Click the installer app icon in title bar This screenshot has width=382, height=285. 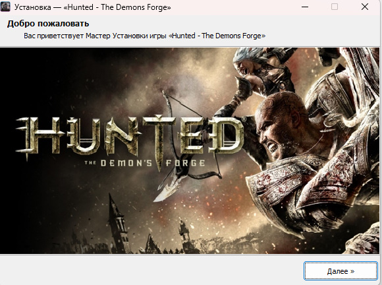point(5,7)
